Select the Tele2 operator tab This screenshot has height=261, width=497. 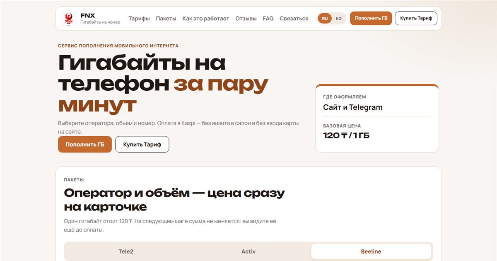[x=126, y=251]
